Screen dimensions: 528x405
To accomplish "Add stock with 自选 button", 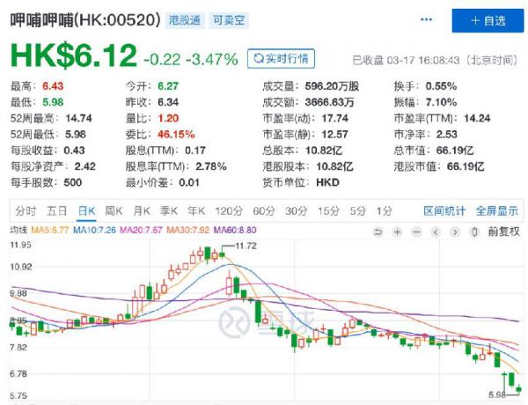I will point(488,21).
